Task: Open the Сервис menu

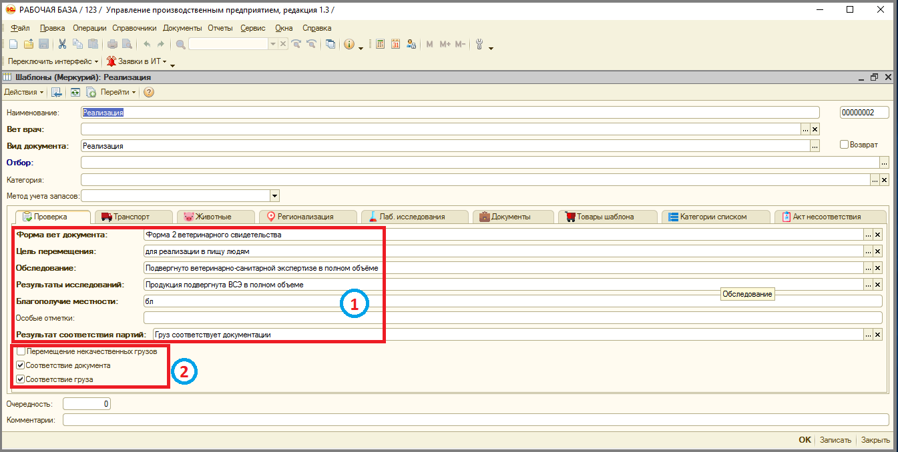Action: [253, 28]
